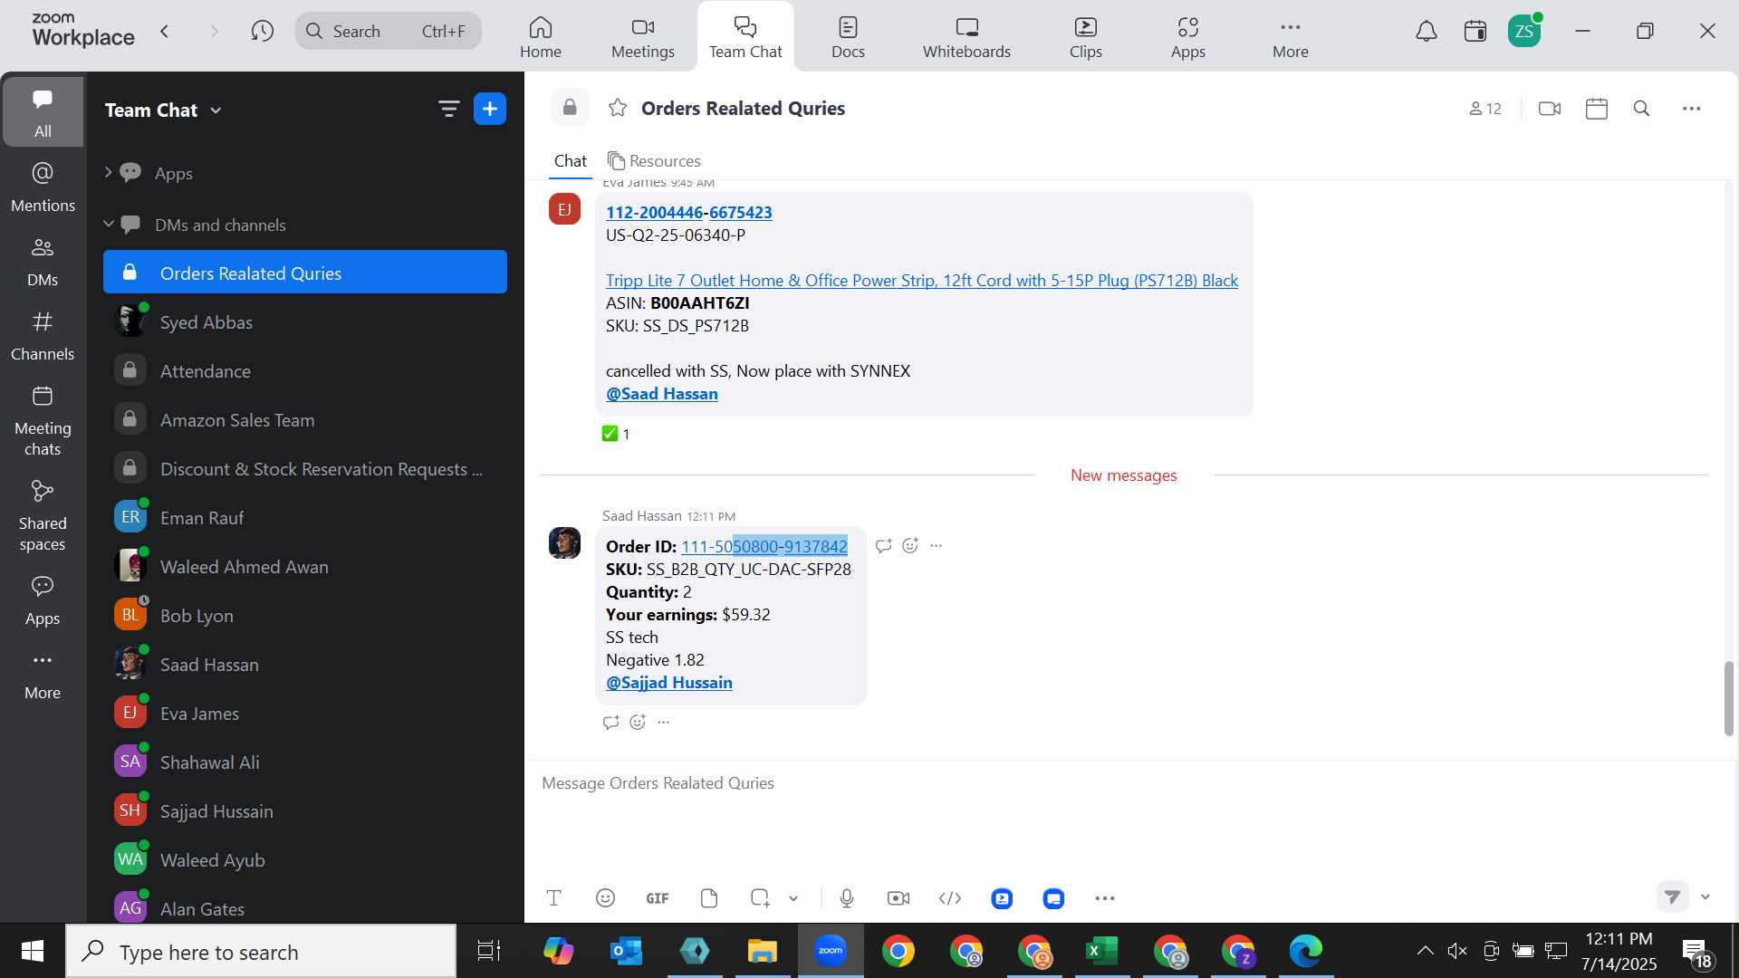Search within this chat
The image size is (1739, 978).
coord(1642,109)
